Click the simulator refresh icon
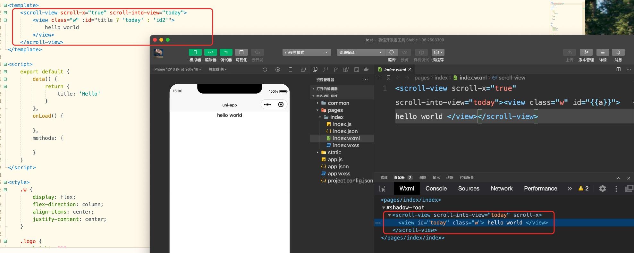 coord(265,70)
